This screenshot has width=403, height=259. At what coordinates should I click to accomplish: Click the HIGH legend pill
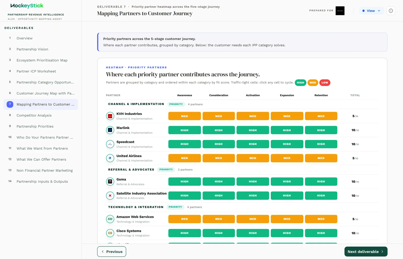(x=300, y=82)
